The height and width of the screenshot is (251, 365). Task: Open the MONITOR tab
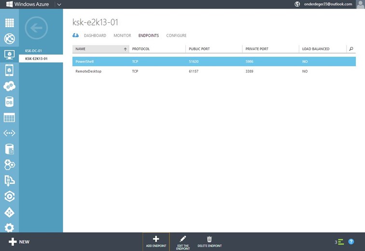point(122,36)
